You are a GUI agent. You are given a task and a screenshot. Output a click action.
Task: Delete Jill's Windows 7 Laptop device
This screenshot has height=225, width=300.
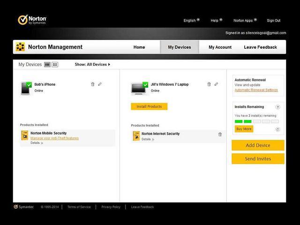[209, 84]
